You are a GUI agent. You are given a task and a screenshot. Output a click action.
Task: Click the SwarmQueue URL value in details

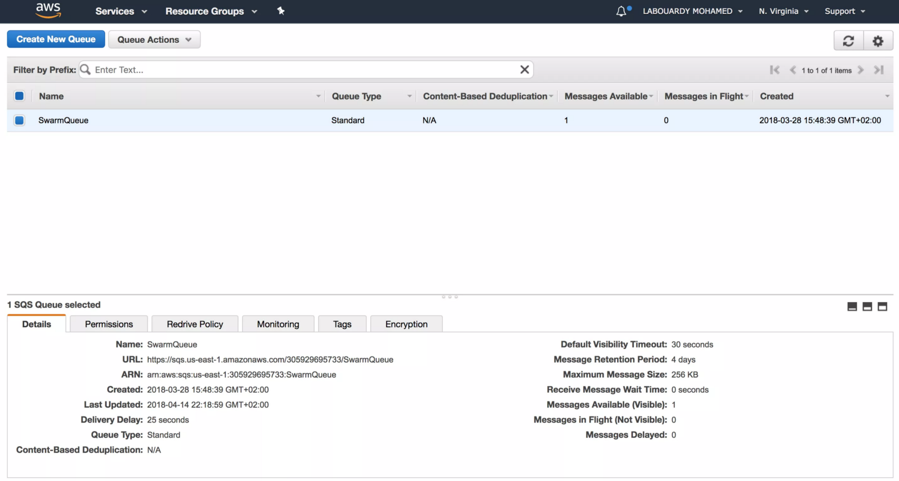point(270,360)
